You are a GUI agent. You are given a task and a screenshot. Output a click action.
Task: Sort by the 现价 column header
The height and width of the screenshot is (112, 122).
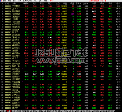point(34,3)
